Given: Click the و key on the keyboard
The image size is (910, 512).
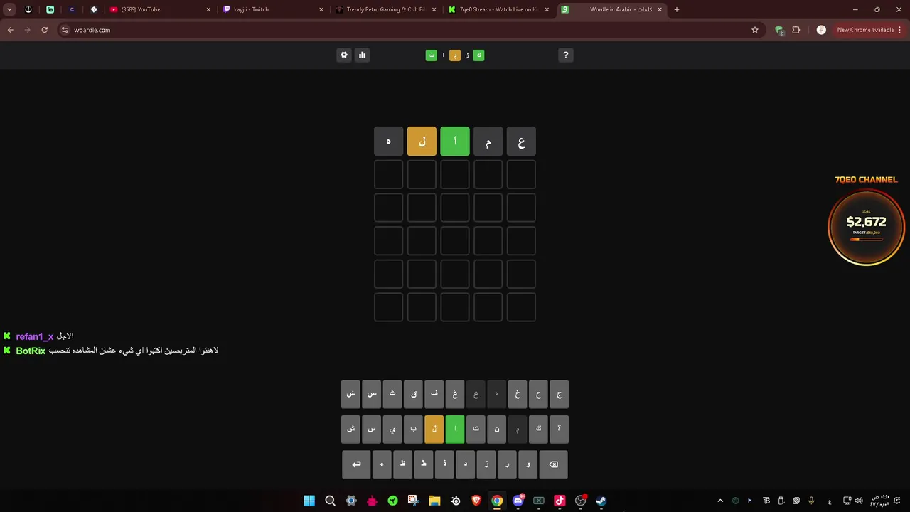Looking at the screenshot, I should (x=528, y=464).
